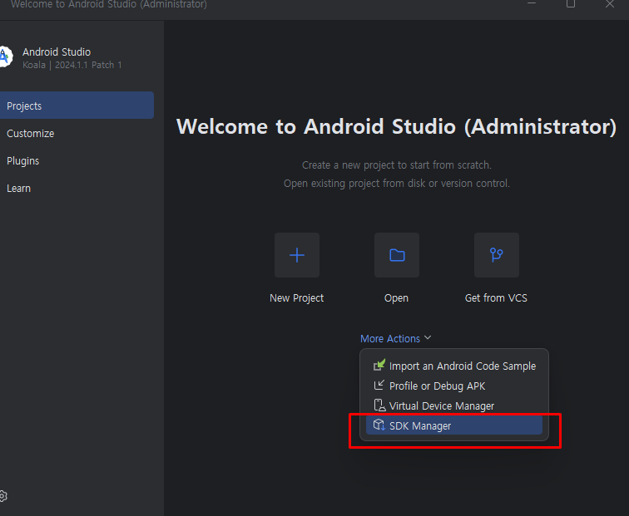Click the Open folder icon
The image size is (629, 516).
[x=397, y=255]
